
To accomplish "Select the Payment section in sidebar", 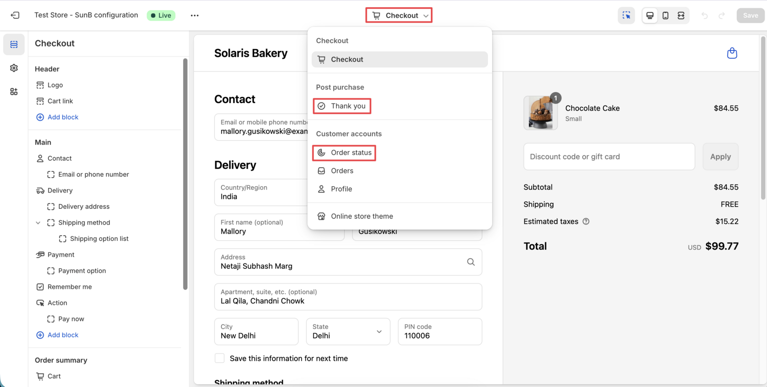I will 61,255.
